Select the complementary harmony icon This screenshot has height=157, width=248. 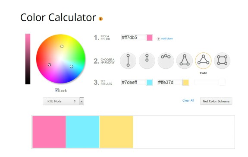point(128,61)
